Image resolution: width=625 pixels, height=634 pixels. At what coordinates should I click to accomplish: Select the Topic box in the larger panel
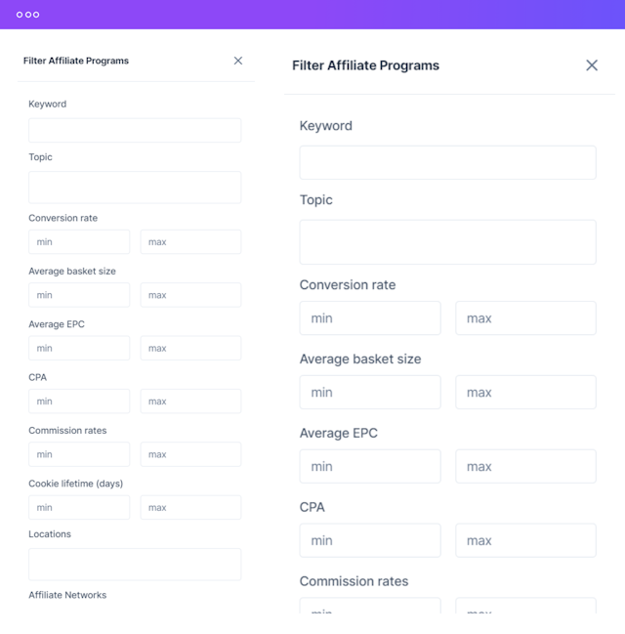(x=447, y=241)
